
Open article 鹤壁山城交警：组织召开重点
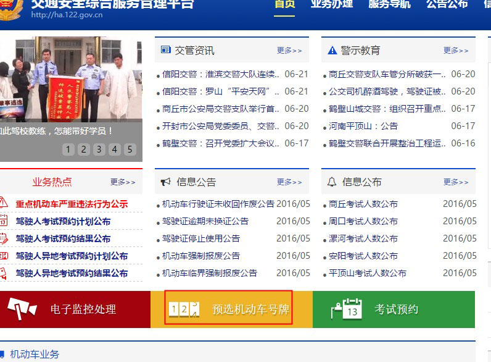pyautogui.click(x=387, y=109)
